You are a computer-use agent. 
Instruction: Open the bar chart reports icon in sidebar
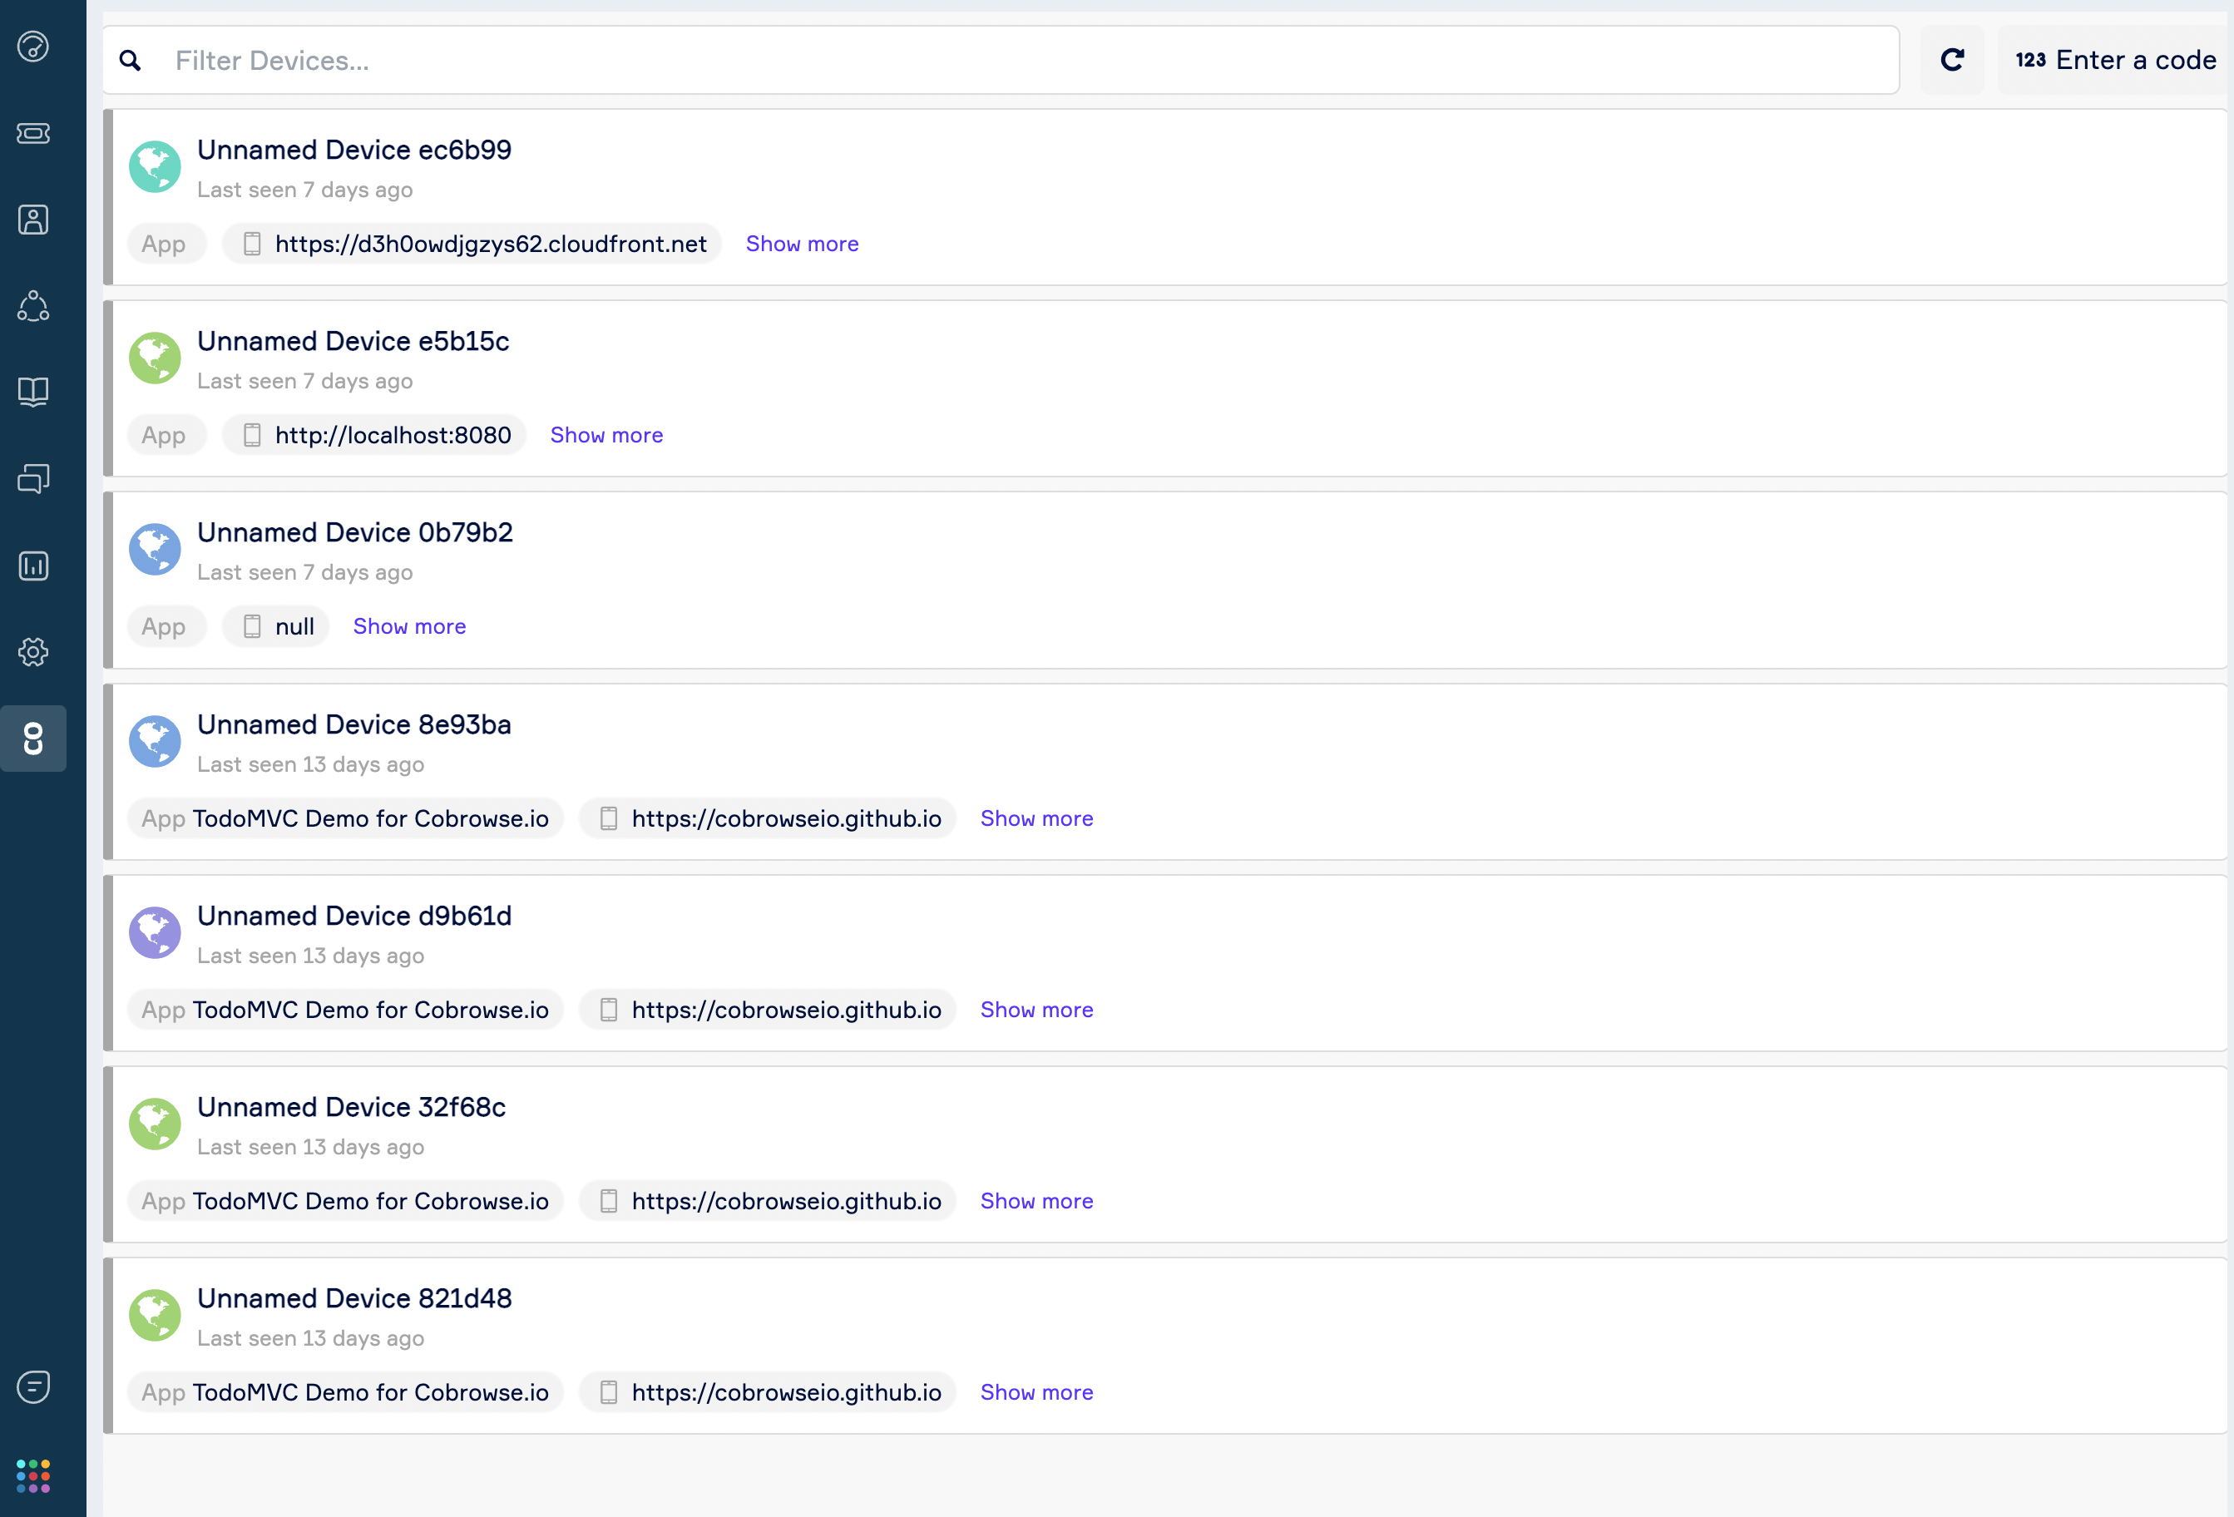[x=33, y=566]
